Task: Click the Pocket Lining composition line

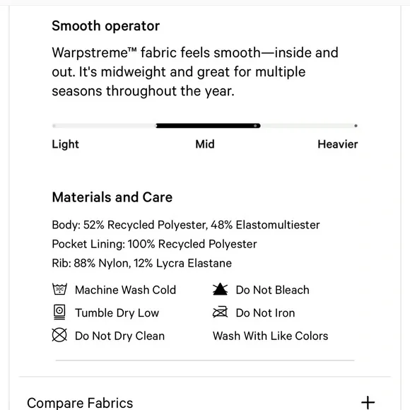Action: 154,244
